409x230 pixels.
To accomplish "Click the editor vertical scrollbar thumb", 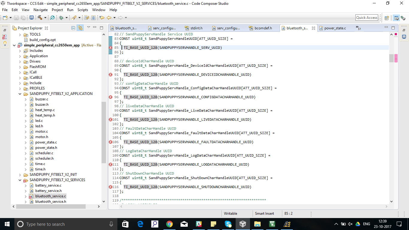I will 391,58.
